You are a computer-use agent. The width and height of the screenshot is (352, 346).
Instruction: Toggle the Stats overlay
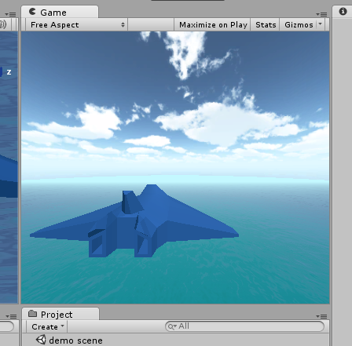[266, 25]
